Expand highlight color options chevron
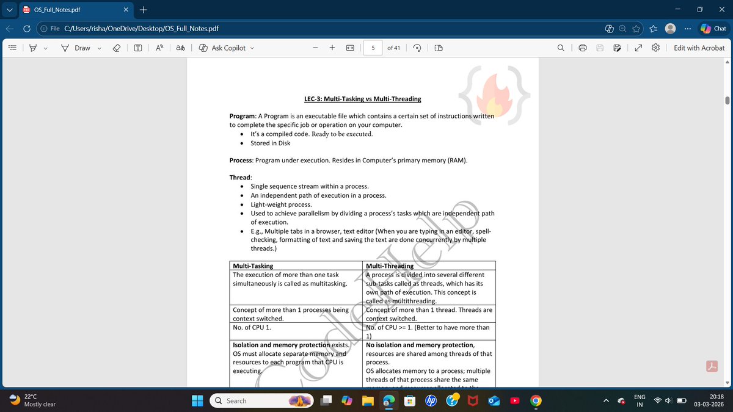The width and height of the screenshot is (733, 412). click(x=45, y=48)
